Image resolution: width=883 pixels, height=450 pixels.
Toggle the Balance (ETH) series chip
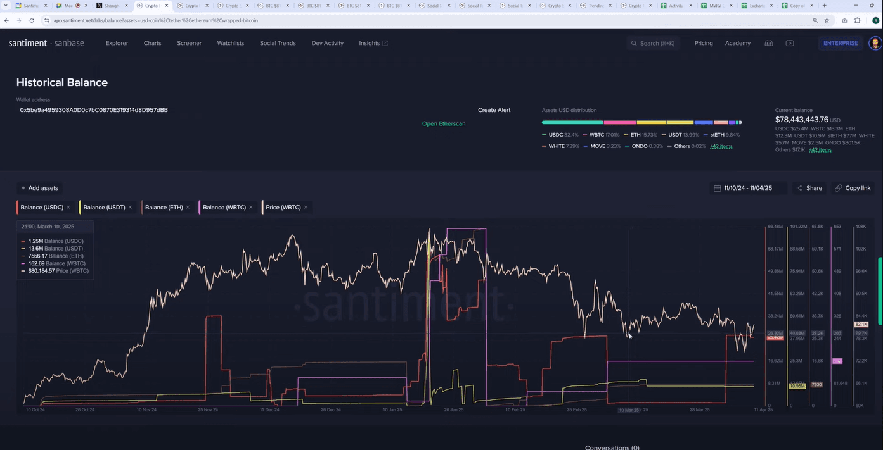coord(164,207)
